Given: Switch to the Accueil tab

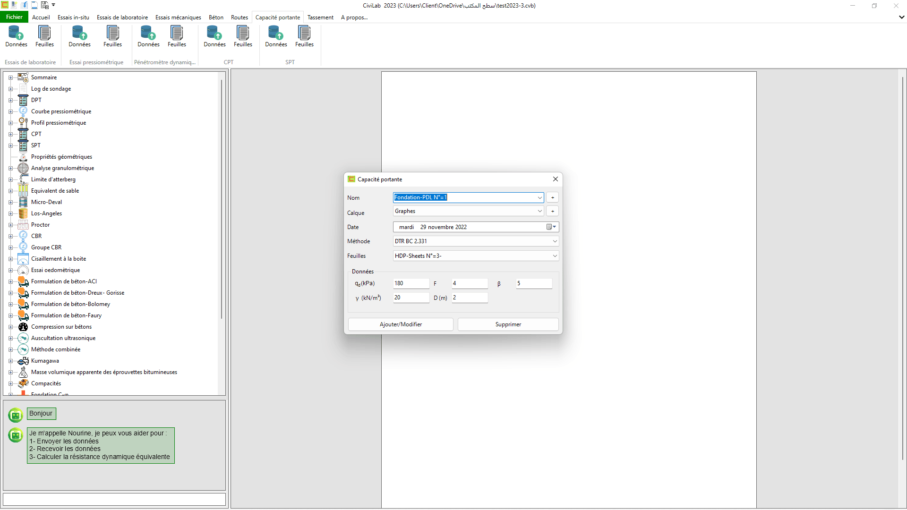Looking at the screenshot, I should click(x=41, y=17).
